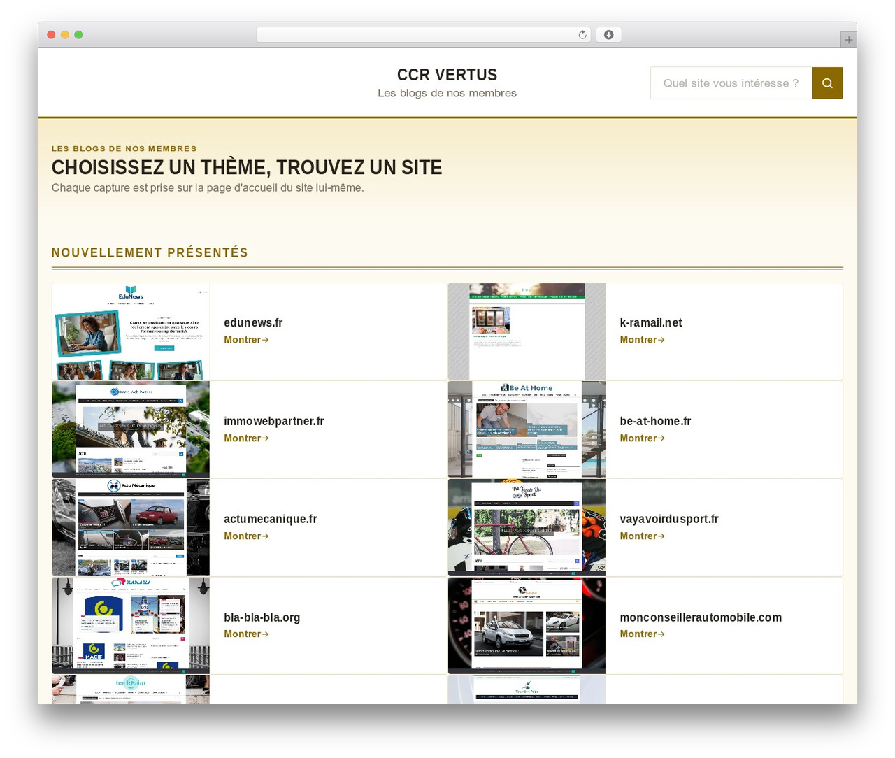View the monconseillerautomobile.com screenshot thumbnail
Screen dimensions: 895x758
527,626
